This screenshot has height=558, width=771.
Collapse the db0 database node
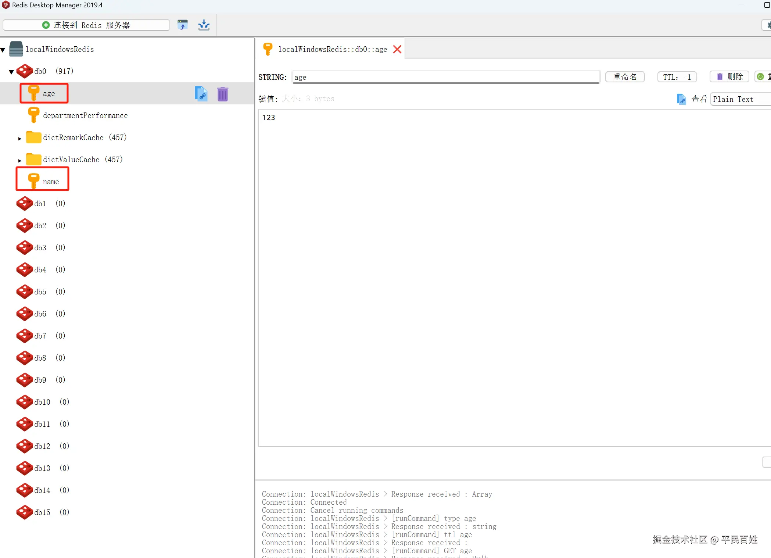tap(11, 72)
